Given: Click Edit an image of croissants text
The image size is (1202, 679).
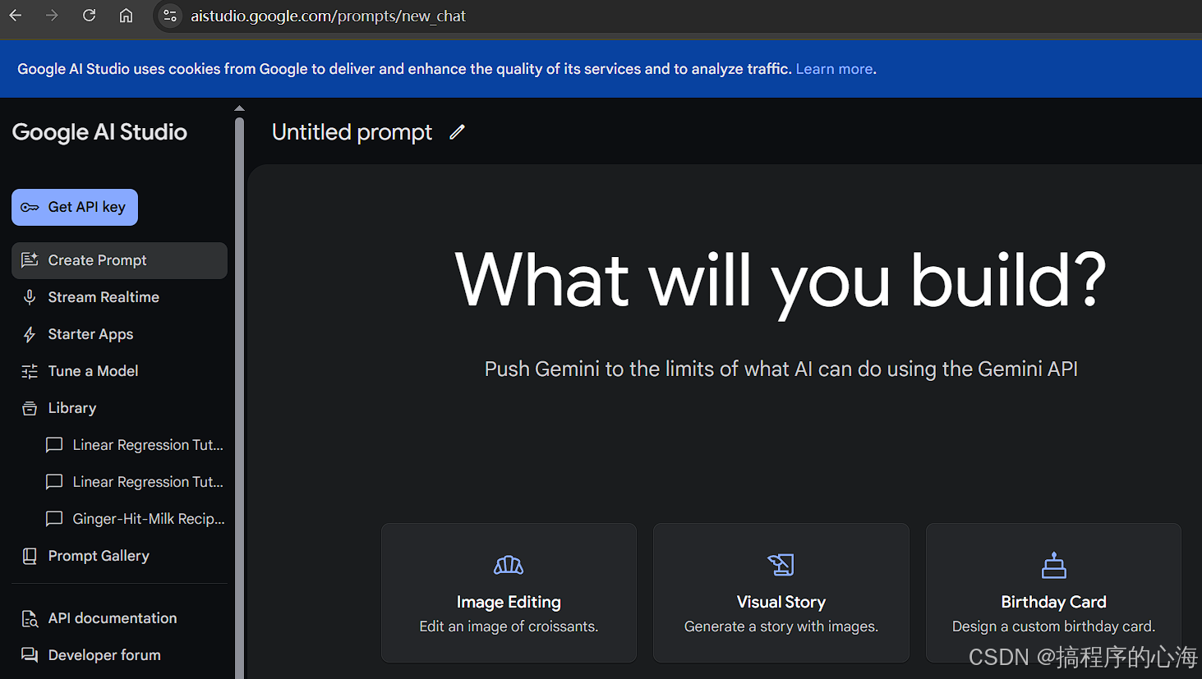Looking at the screenshot, I should click(509, 626).
